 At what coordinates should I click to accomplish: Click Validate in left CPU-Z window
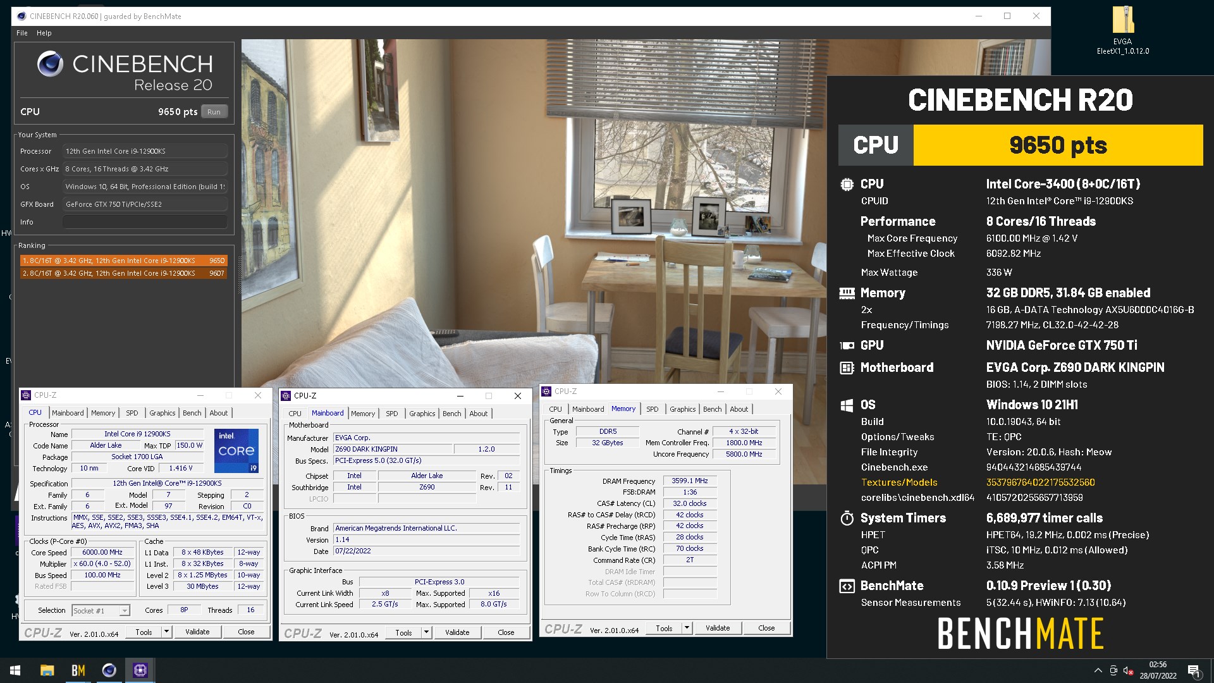point(197,632)
